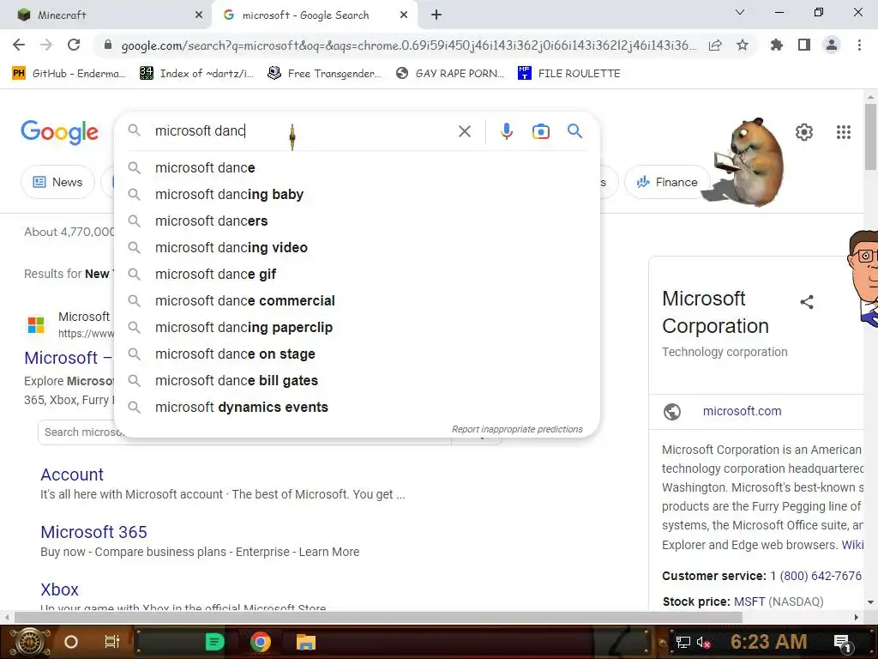
Task: Choose suggestion "microsoft dancing baby"
Action: click(x=357, y=195)
